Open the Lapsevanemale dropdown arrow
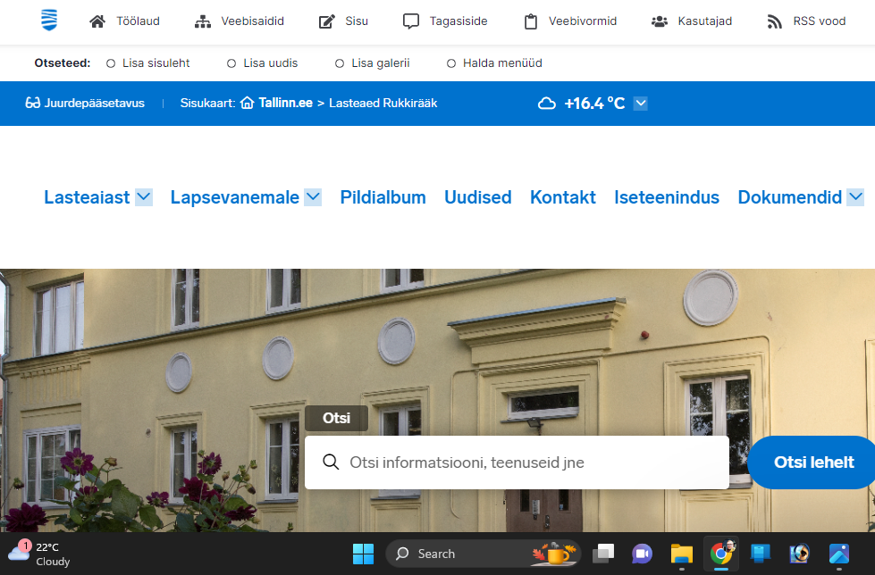The width and height of the screenshot is (875, 575). [312, 196]
